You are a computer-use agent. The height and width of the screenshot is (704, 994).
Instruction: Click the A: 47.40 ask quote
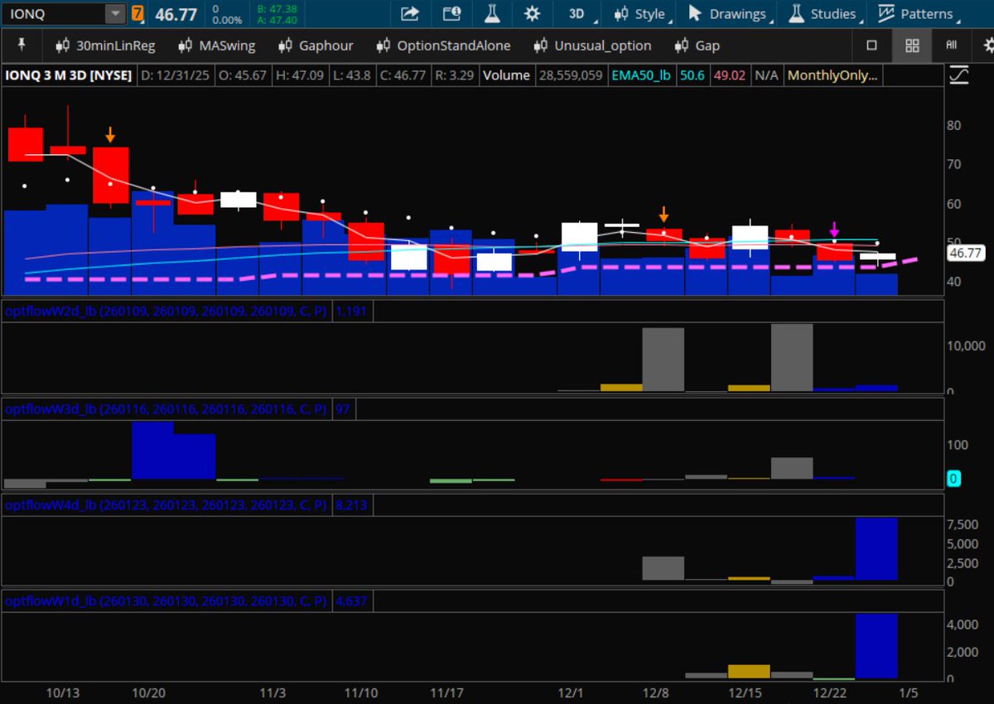[x=277, y=19]
